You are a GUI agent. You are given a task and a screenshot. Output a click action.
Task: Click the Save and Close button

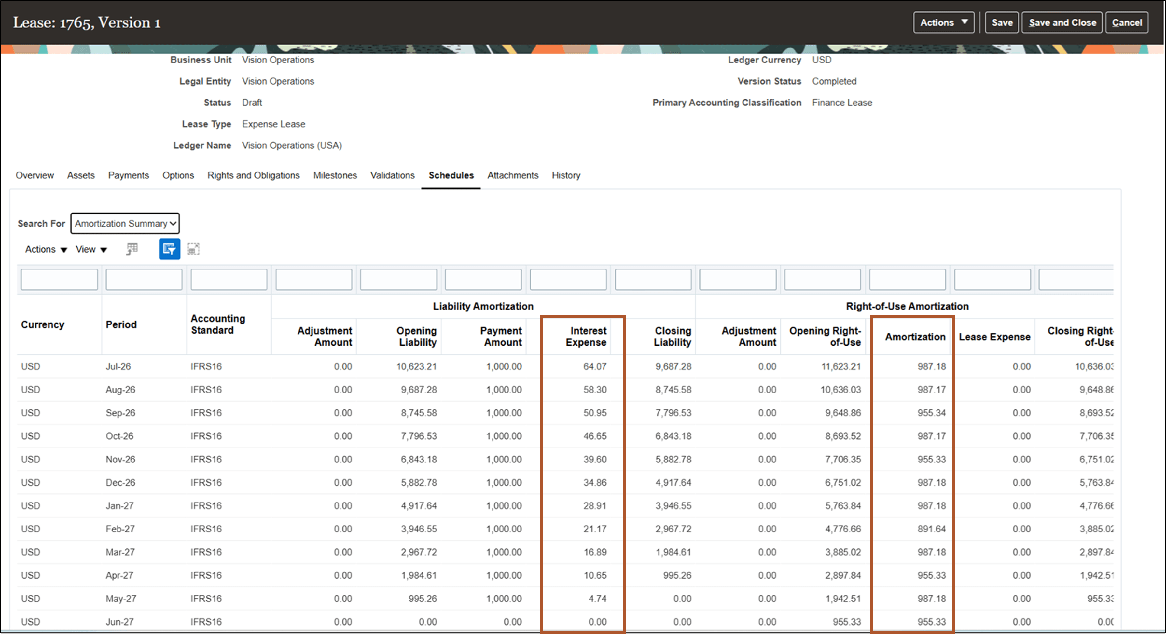1062,23
